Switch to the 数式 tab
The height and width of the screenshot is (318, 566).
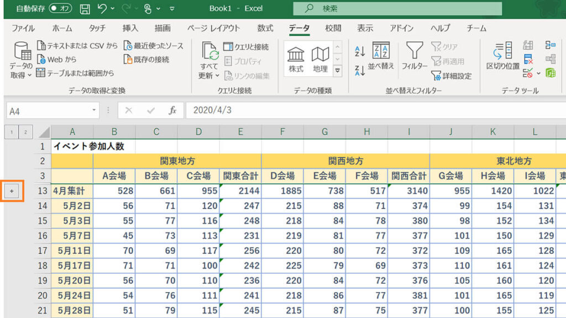[x=265, y=28]
